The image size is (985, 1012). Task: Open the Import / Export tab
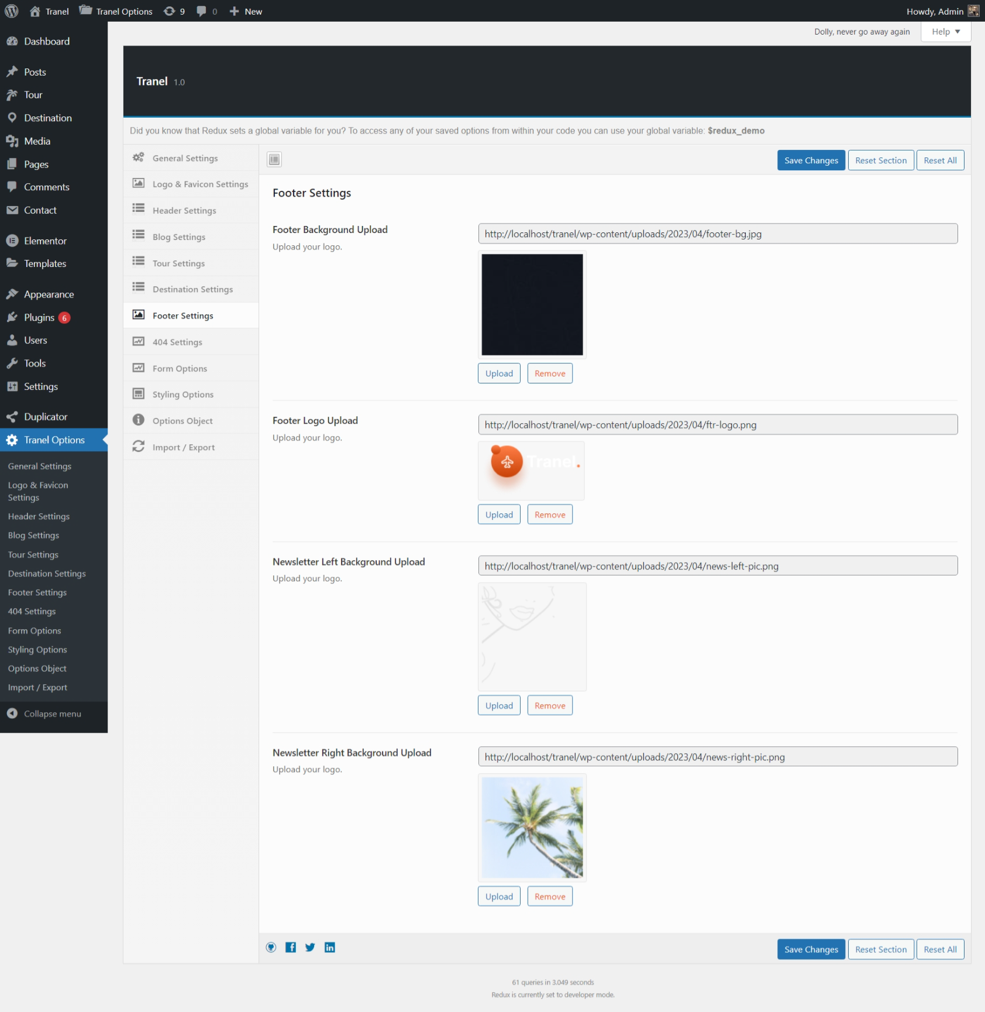191,447
